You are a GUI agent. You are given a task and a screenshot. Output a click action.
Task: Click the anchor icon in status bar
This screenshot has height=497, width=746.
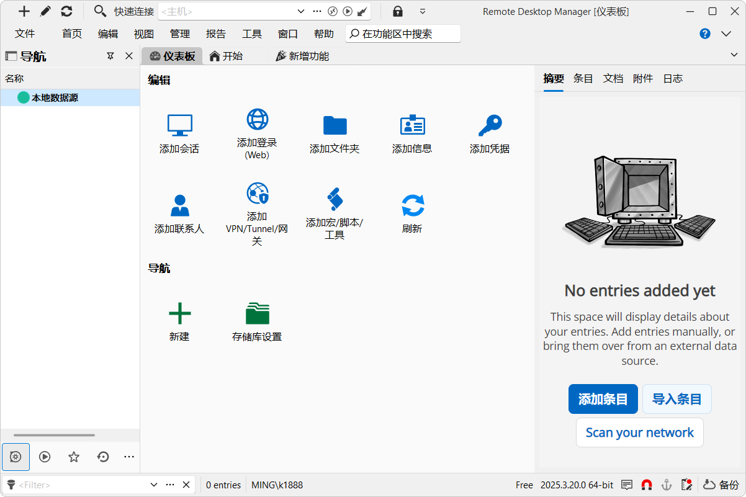[x=667, y=485]
